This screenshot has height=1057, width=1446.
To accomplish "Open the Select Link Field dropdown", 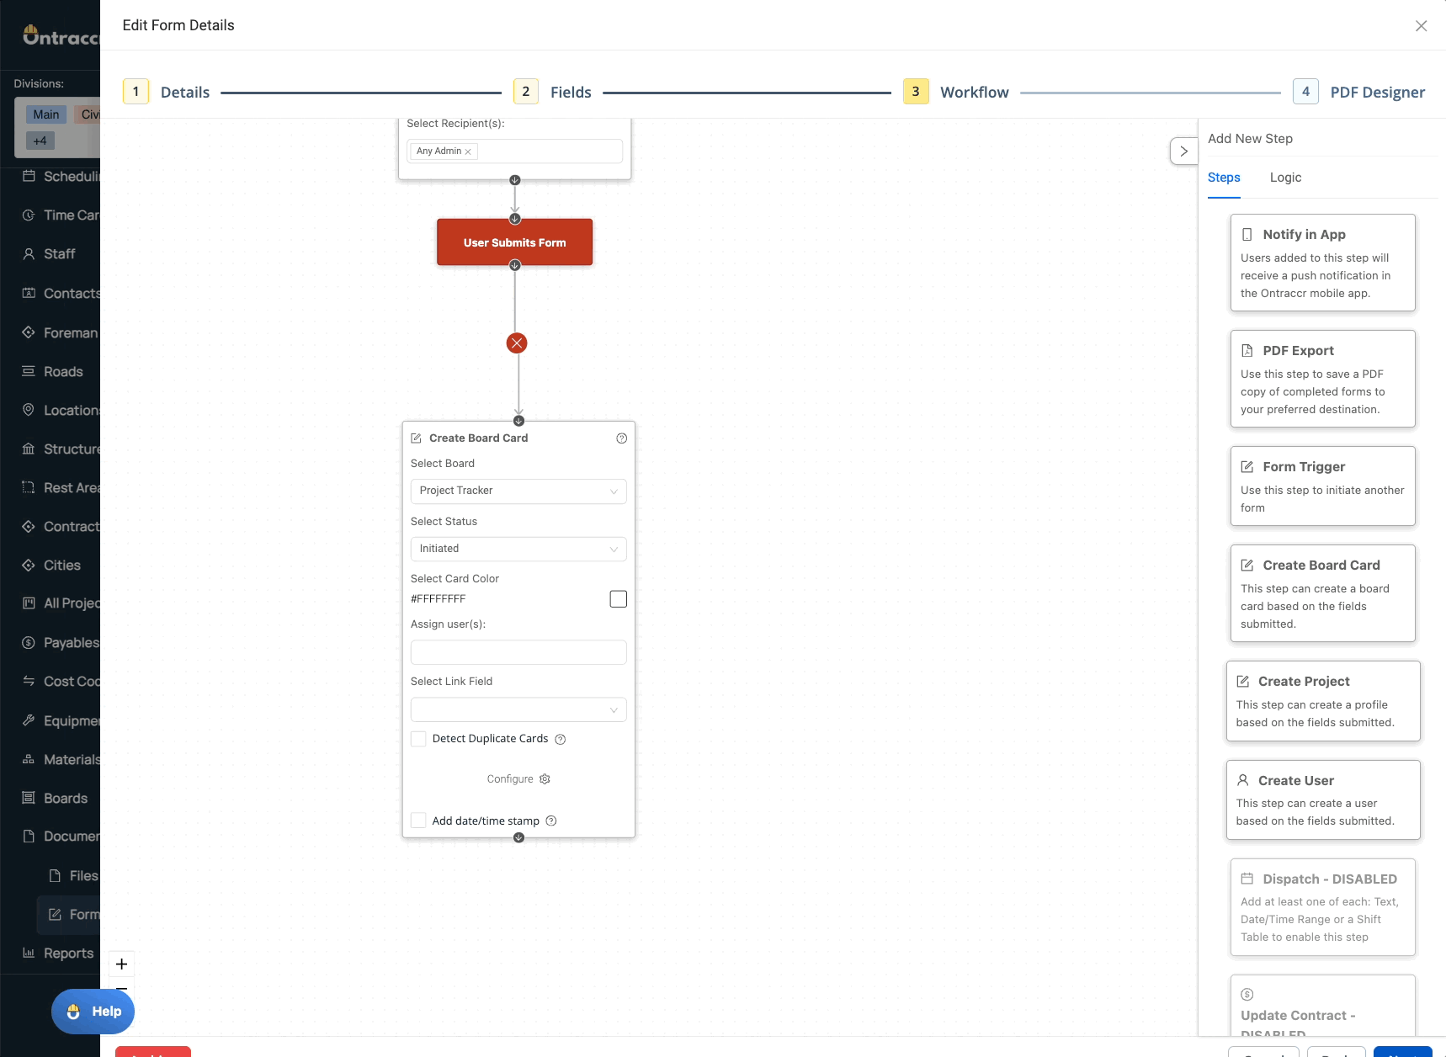I will 518,709.
